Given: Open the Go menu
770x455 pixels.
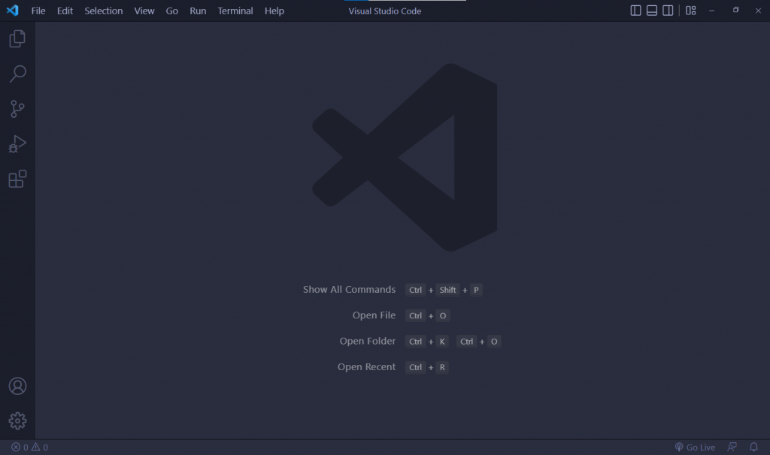Looking at the screenshot, I should (x=172, y=11).
